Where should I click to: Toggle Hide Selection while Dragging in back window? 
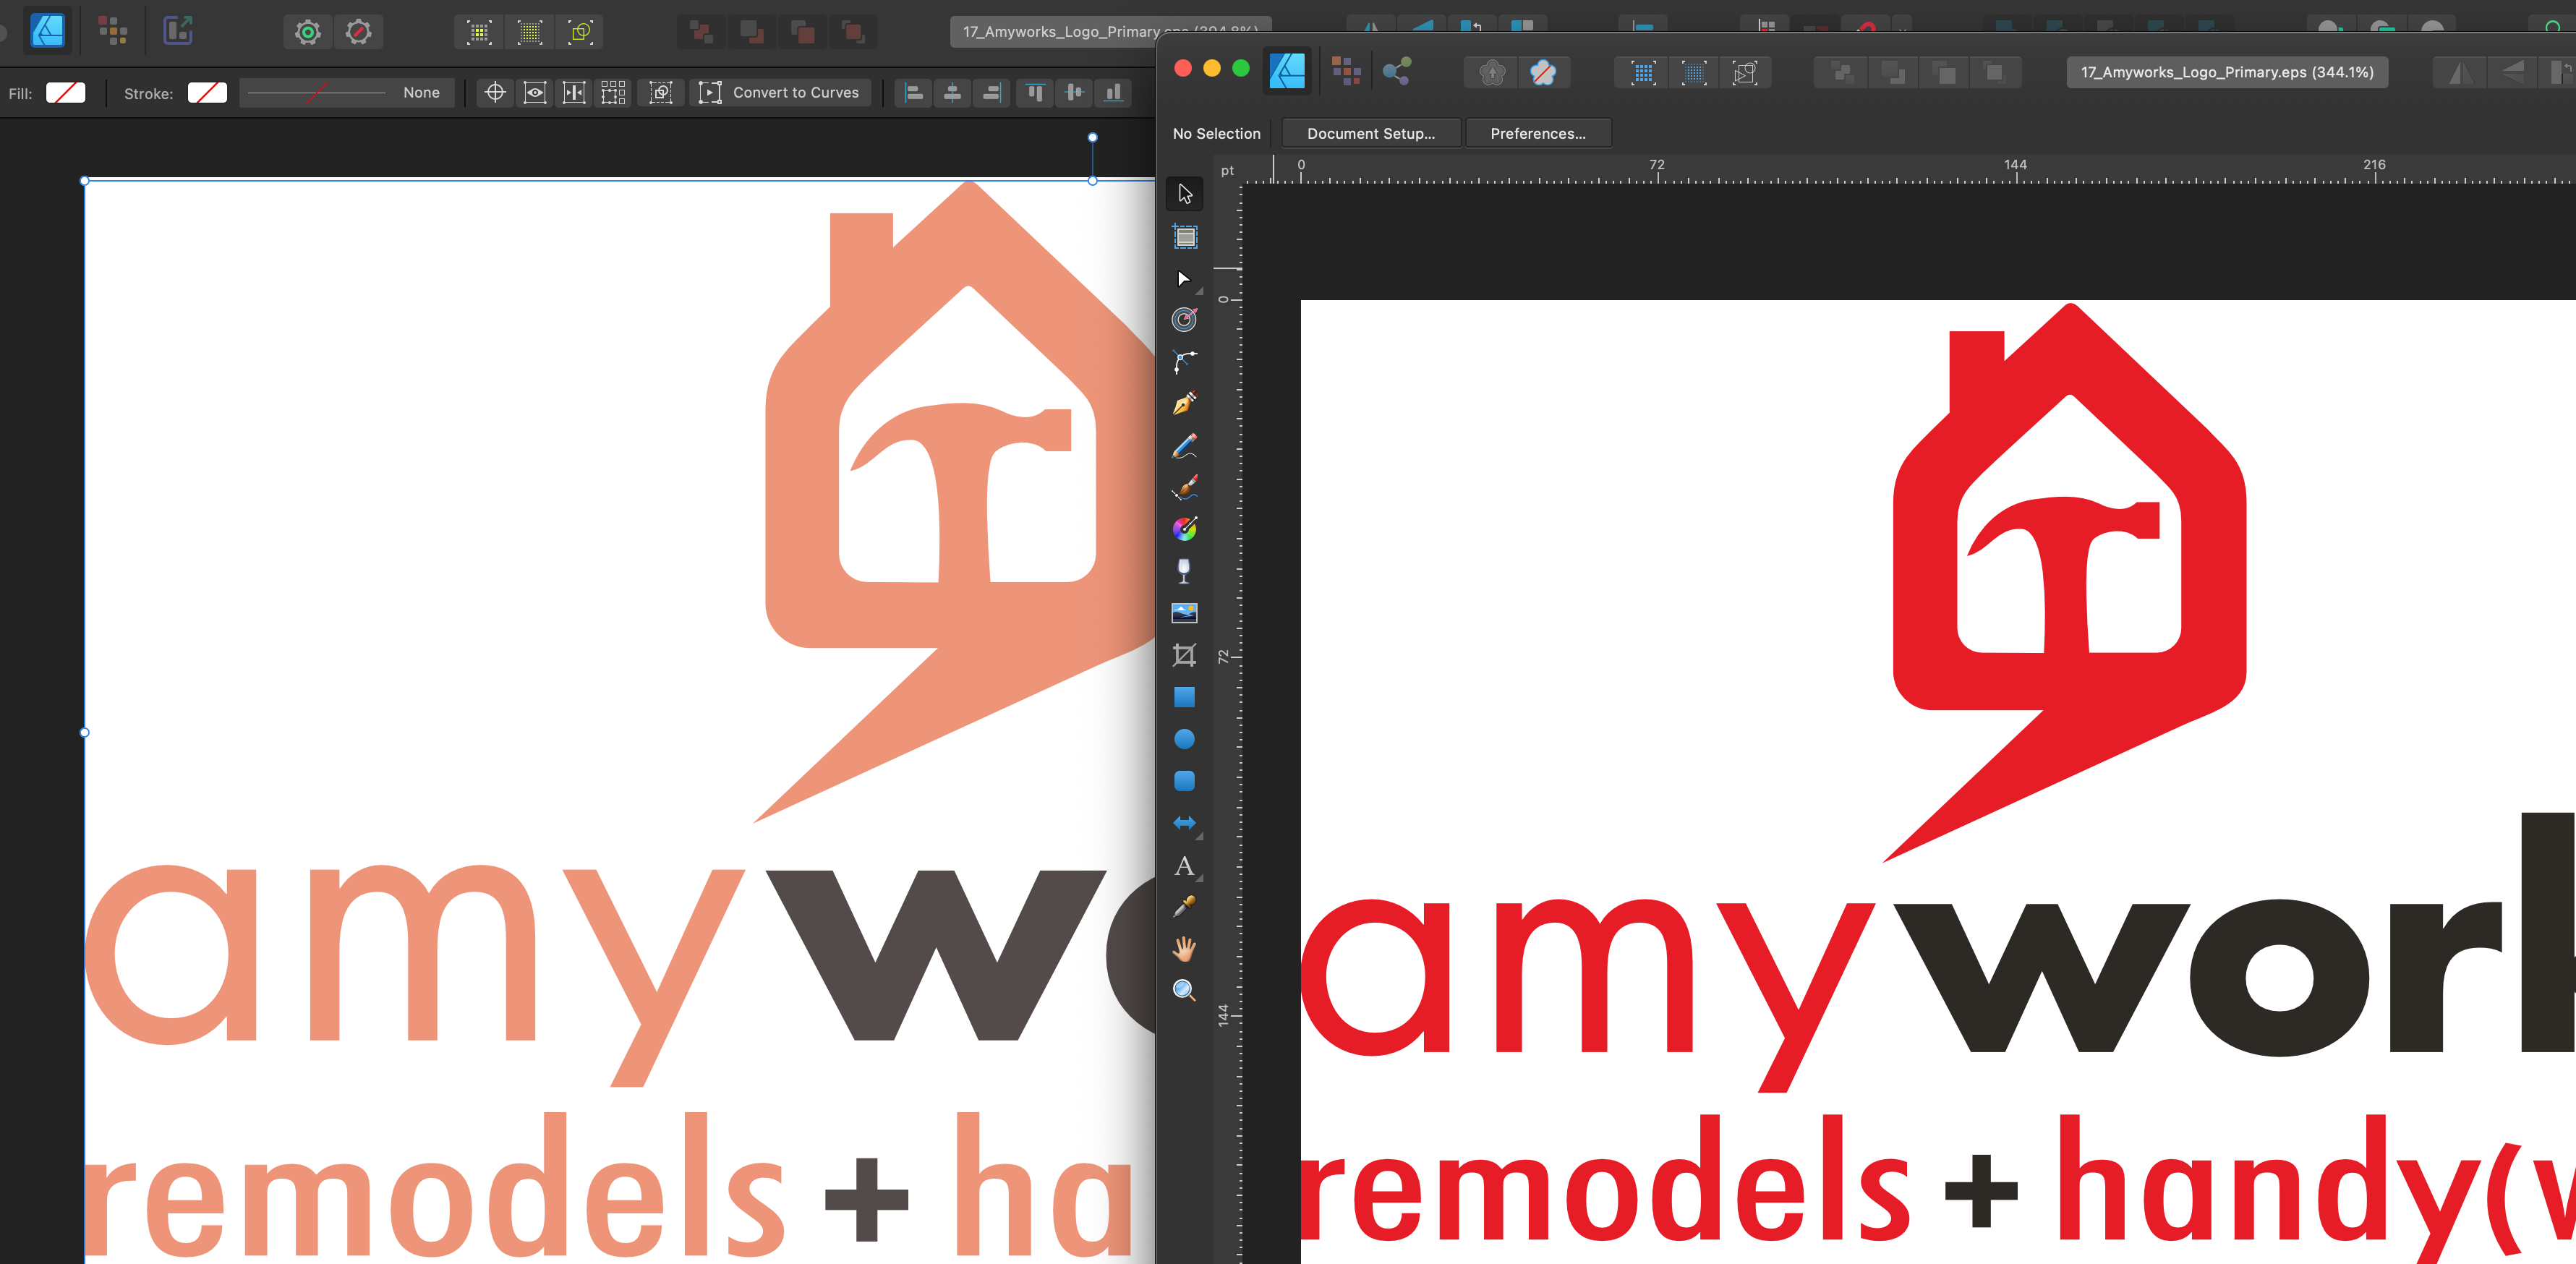pos(535,92)
